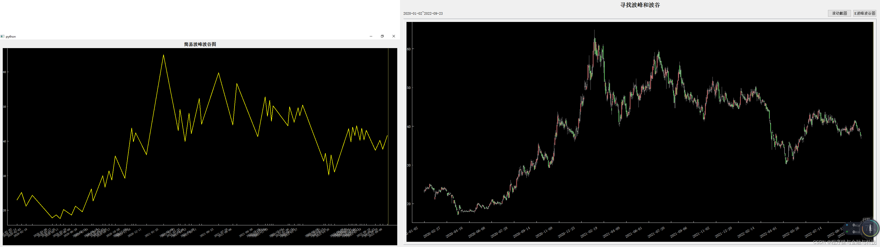Click the python window title text
880x247 pixels.
[10, 36]
